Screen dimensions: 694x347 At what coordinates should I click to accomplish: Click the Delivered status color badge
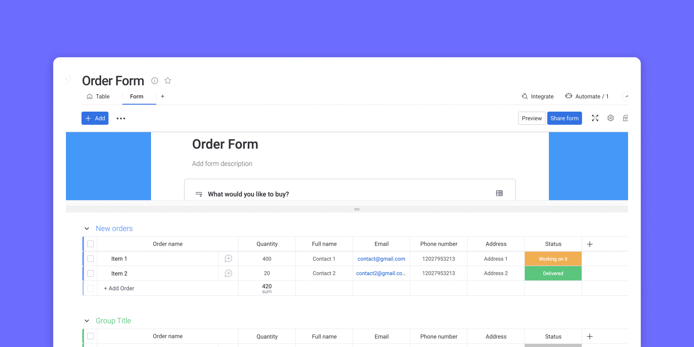[553, 273]
